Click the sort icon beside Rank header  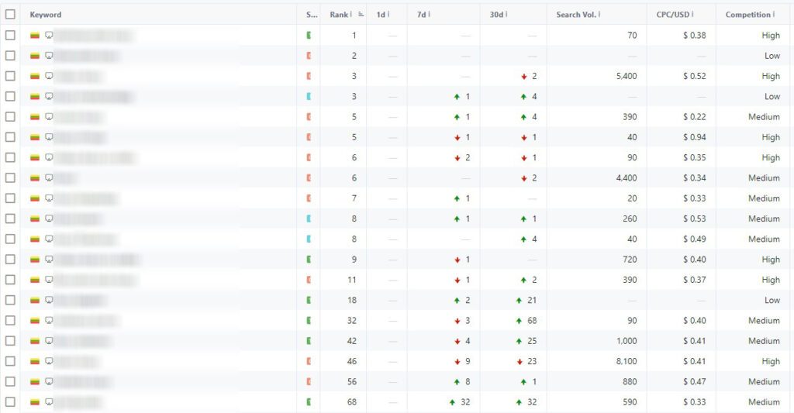tap(361, 15)
